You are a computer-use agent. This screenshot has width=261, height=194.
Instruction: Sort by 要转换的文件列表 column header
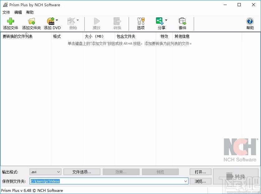(26, 36)
